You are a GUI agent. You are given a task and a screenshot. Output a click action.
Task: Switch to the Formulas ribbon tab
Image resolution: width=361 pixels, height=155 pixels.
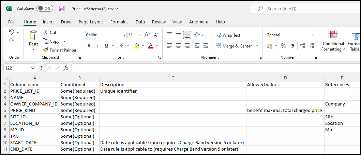[119, 22]
